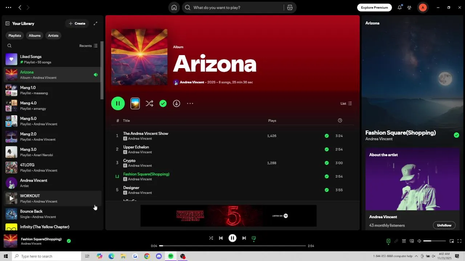The width and height of the screenshot is (465, 261).
Task: Click the Stranger Things 5 ad banner
Action: (x=229, y=216)
